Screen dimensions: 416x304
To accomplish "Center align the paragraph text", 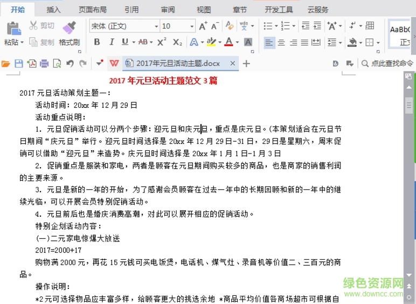I will (x=281, y=42).
